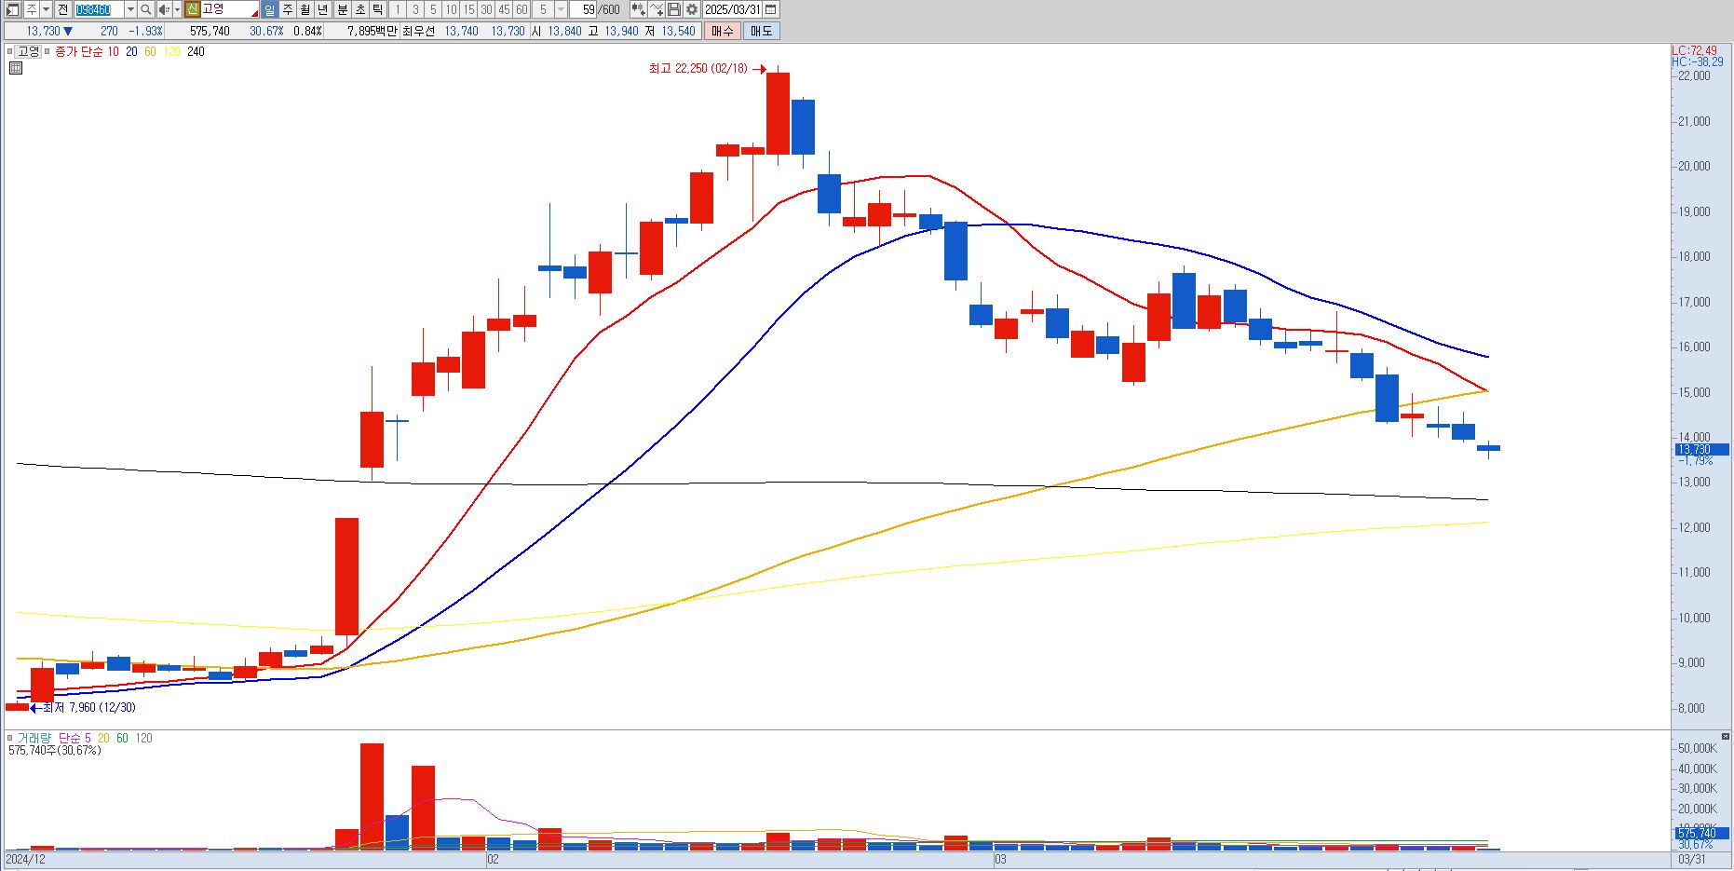Open the calendar date picker icon
The width and height of the screenshot is (1734, 871).
[770, 9]
